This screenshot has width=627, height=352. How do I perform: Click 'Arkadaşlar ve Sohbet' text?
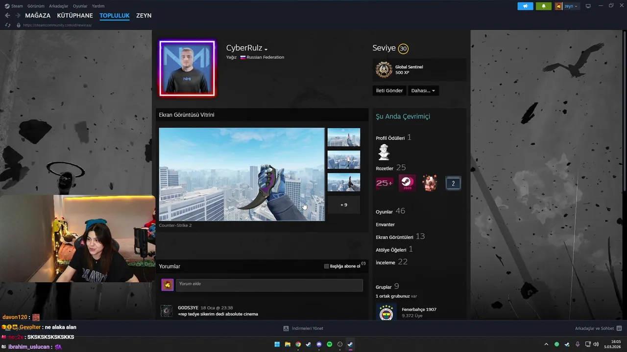(x=594, y=329)
